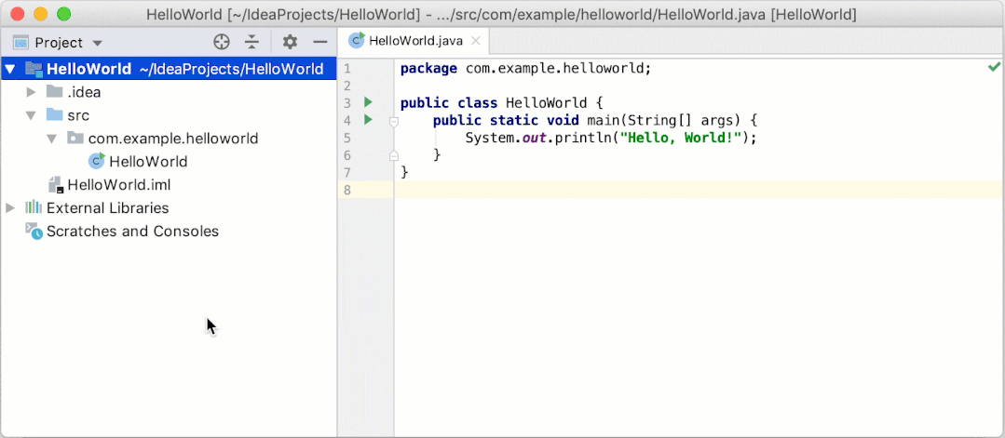The height and width of the screenshot is (438, 1005).
Task: Click line number 8 in gutter
Action: 346,190
